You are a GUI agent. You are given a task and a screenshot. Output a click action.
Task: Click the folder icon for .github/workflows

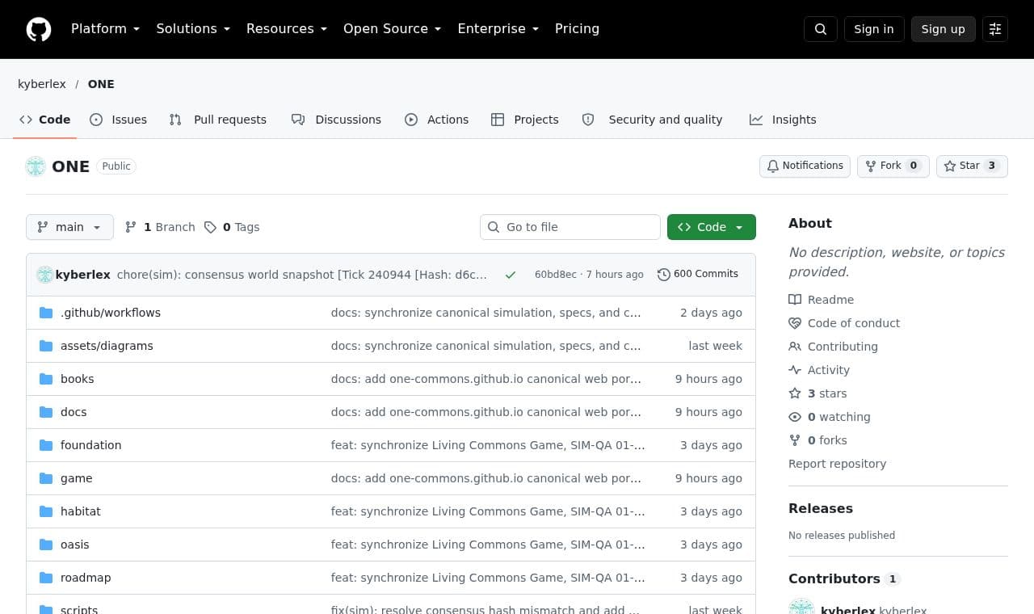46,313
